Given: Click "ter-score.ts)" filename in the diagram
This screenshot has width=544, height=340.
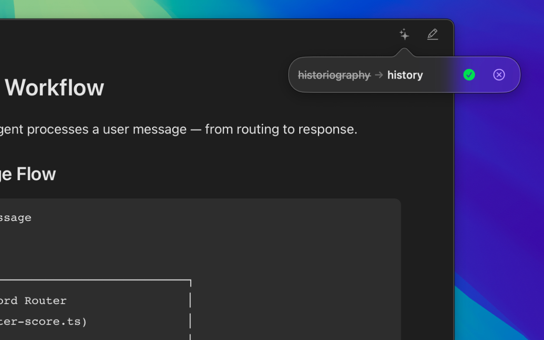Looking at the screenshot, I should click(43, 322).
